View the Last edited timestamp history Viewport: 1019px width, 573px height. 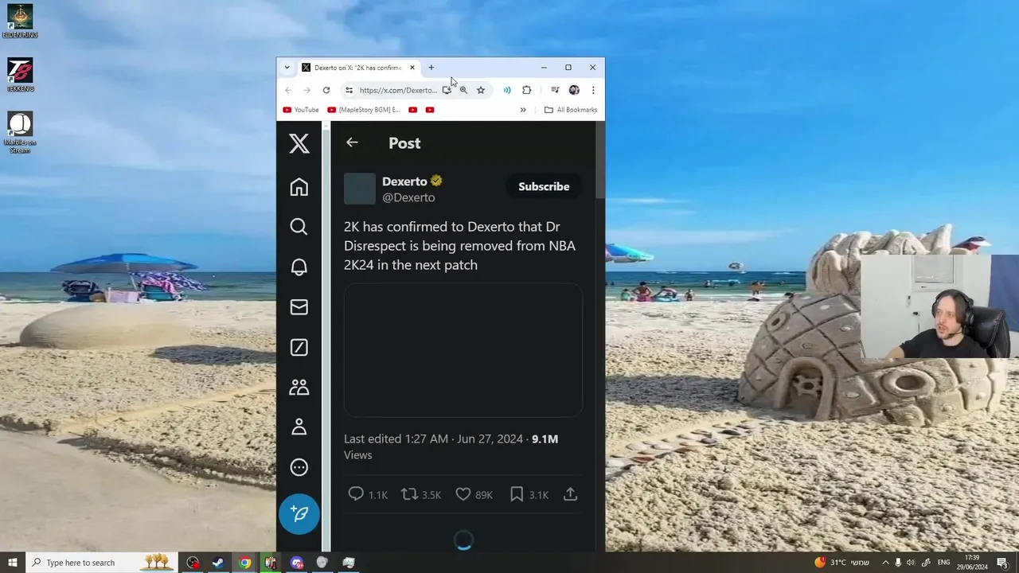point(433,439)
